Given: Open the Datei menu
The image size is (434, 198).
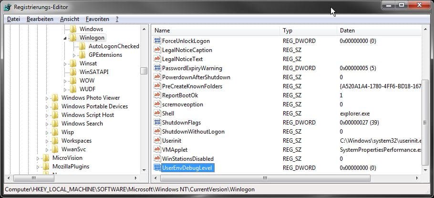Looking at the screenshot, I should pyautogui.click(x=13, y=19).
